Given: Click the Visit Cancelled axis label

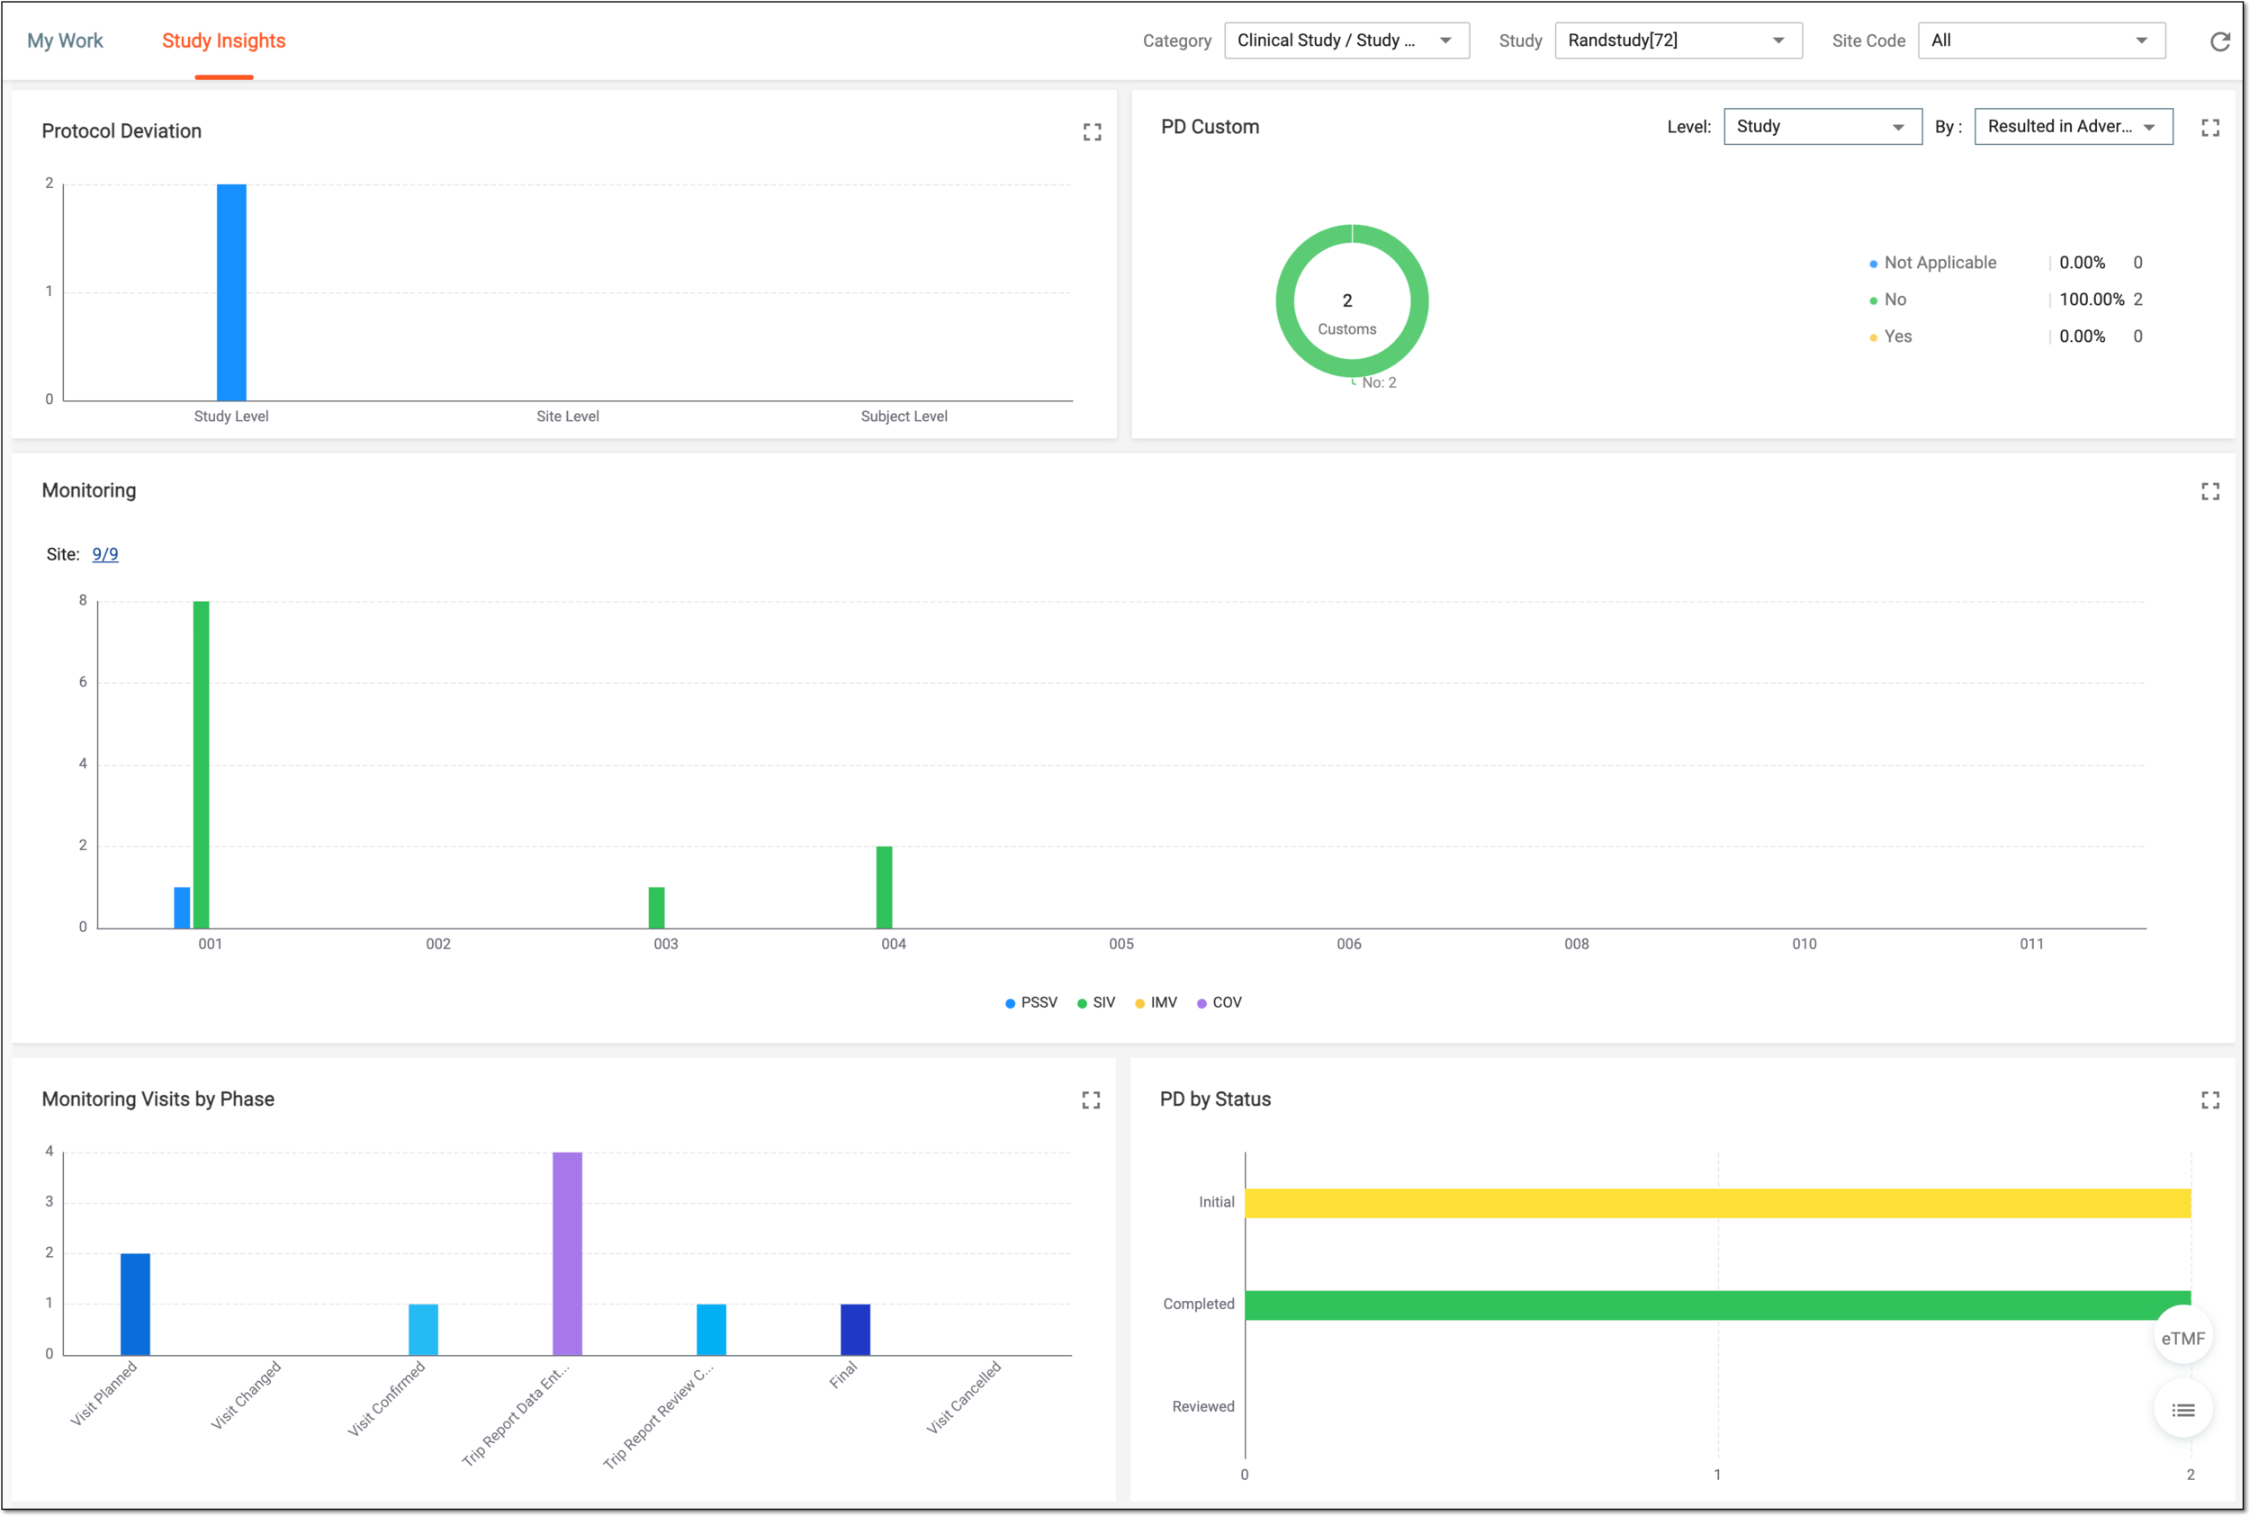Looking at the screenshot, I should [964, 1397].
